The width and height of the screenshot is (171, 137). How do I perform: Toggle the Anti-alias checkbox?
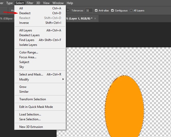(x=96, y=10)
